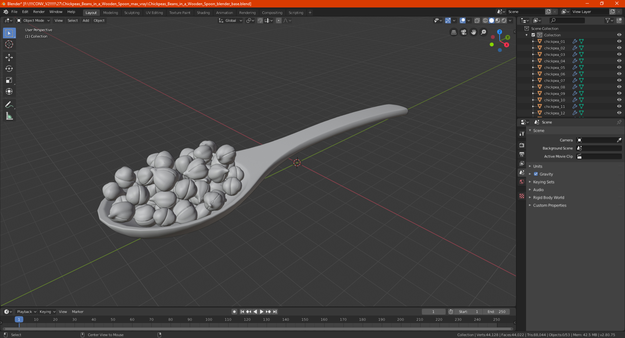Click the pan view hand icon
The width and height of the screenshot is (625, 338).
[474, 32]
